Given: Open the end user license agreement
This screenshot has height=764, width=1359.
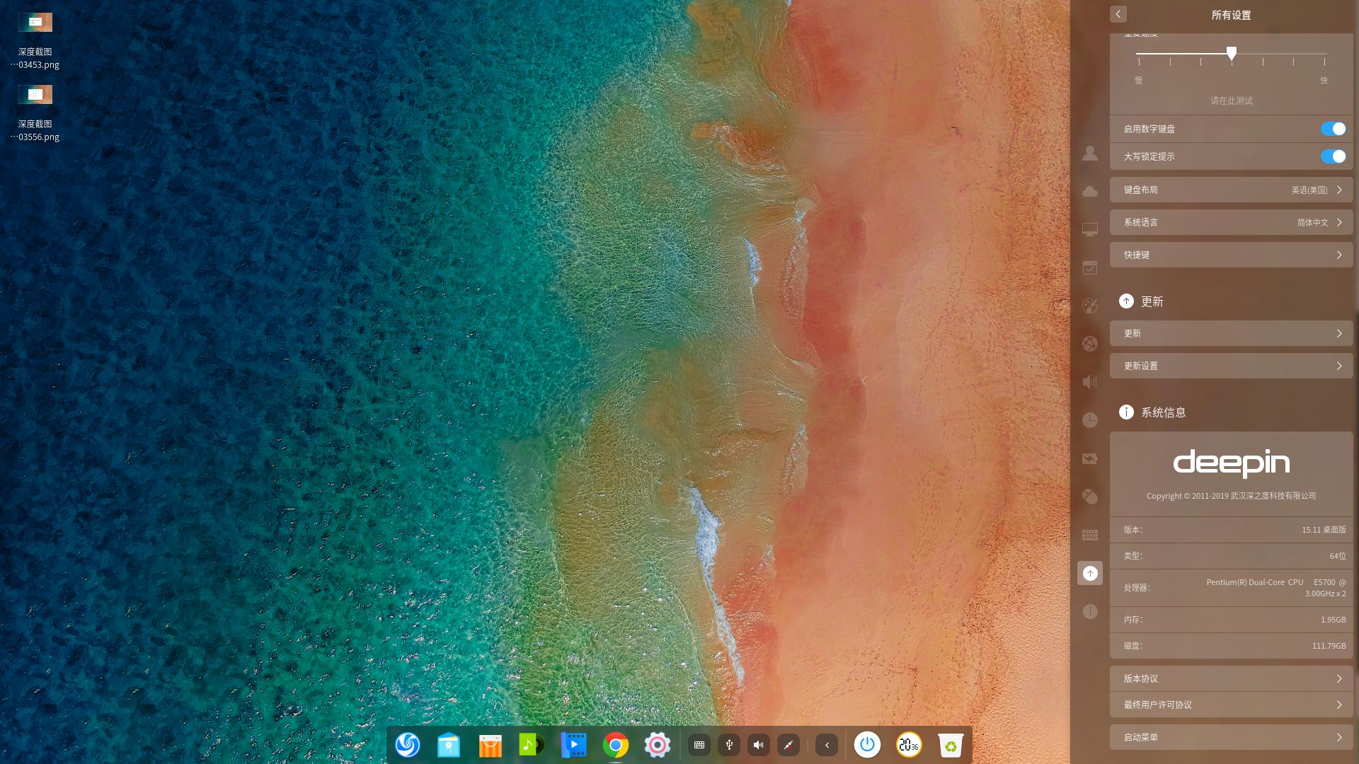Looking at the screenshot, I should 1231,705.
